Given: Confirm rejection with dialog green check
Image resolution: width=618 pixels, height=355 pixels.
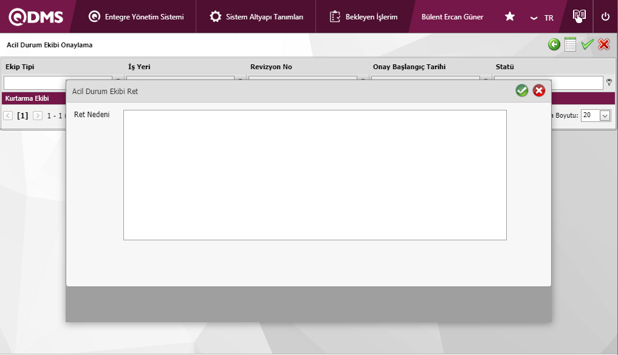Looking at the screenshot, I should [x=521, y=90].
